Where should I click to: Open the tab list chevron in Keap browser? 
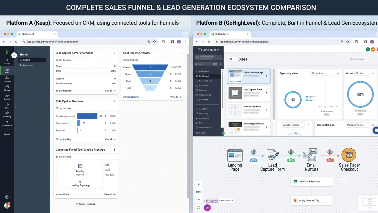coord(185,34)
